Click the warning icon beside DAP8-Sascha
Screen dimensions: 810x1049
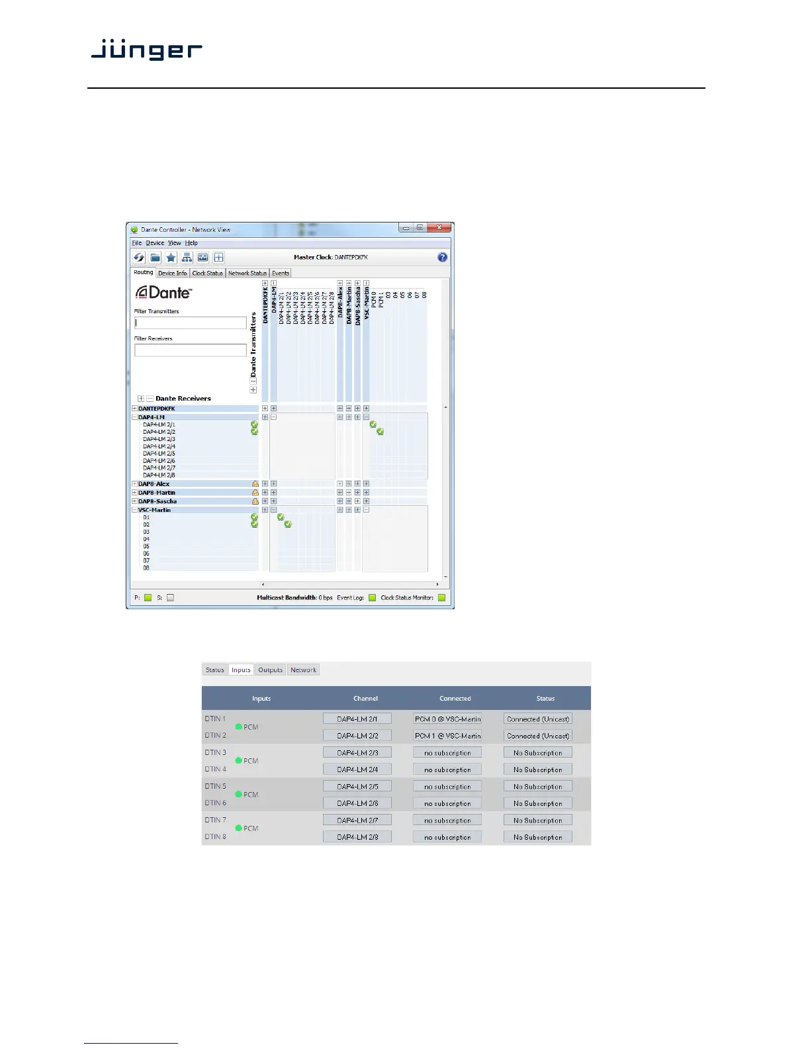(255, 501)
